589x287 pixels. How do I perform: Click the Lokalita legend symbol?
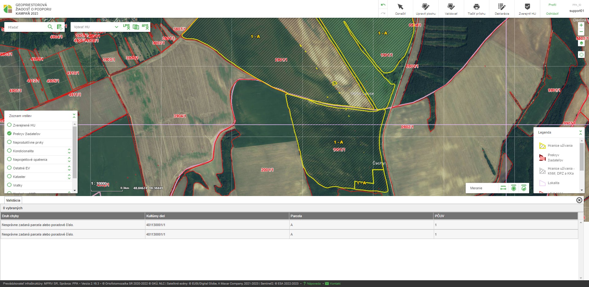point(542,183)
